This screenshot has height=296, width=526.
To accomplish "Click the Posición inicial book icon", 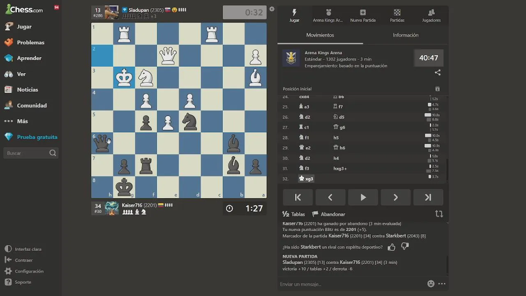I will [x=437, y=89].
